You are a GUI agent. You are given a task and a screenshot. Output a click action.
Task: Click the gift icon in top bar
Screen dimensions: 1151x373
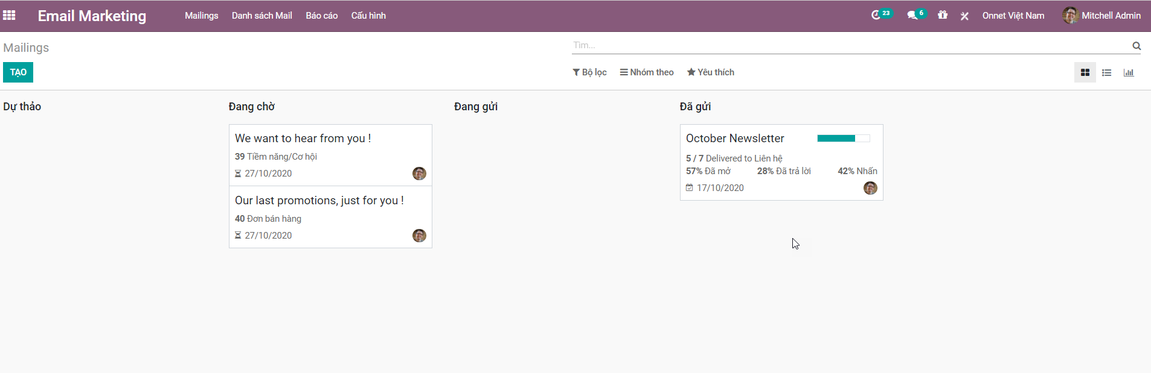(942, 16)
